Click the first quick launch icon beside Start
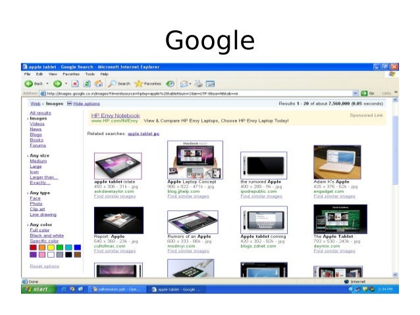 (64, 289)
